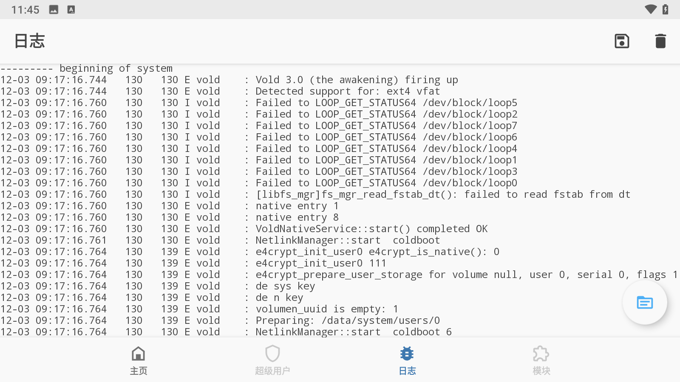Switch to the 超级用户 superuser tab
The image size is (680, 382).
coord(272,360)
